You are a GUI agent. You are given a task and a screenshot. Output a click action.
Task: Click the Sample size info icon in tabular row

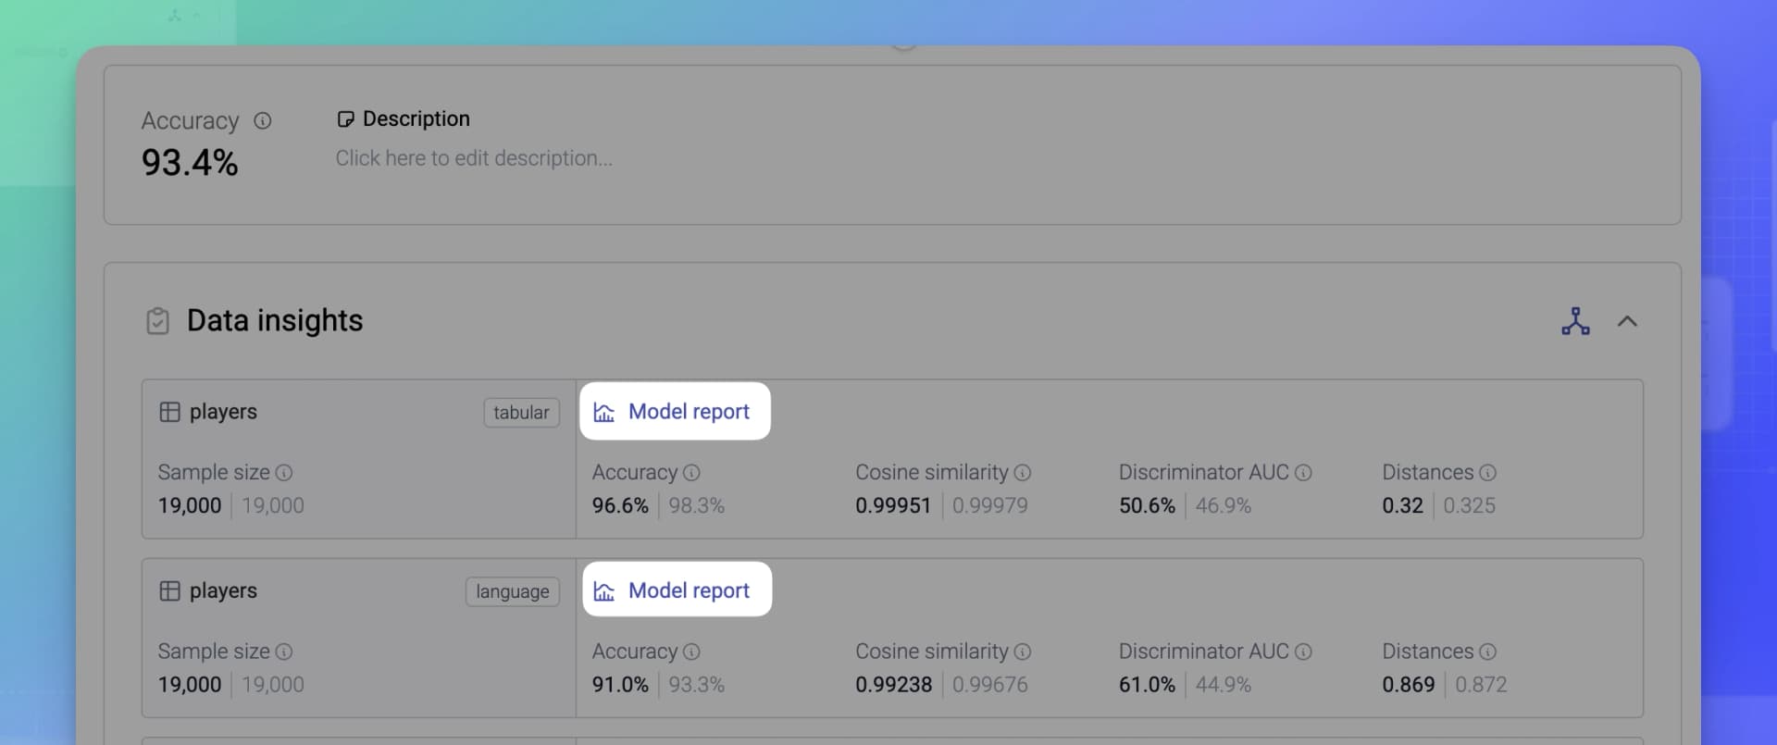point(284,473)
